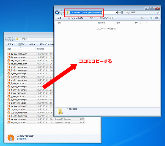Open the 整理 dropdown in config window
The width and height of the screenshot is (165, 146).
[60, 18]
